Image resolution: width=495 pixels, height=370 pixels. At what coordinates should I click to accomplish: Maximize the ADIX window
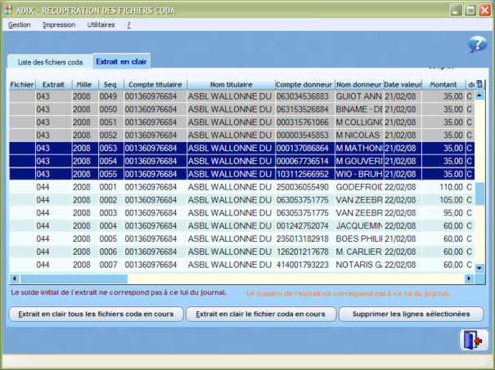point(472,10)
